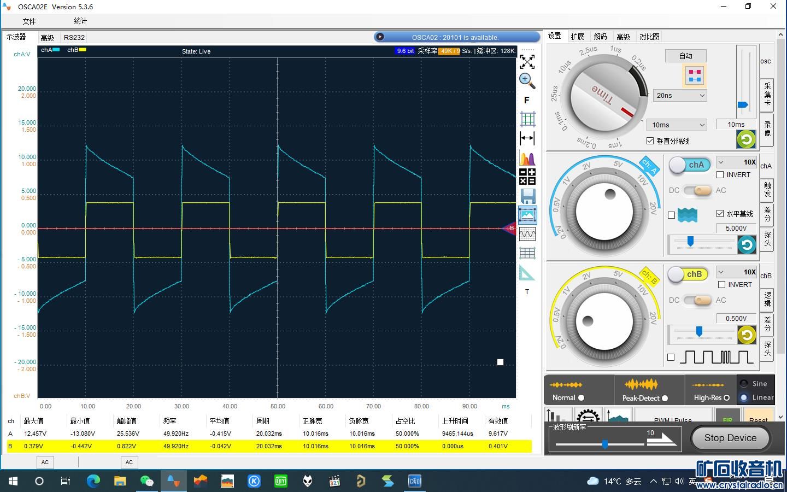Open the math calculator icon
This screenshot has height=492, width=787.
[x=527, y=177]
